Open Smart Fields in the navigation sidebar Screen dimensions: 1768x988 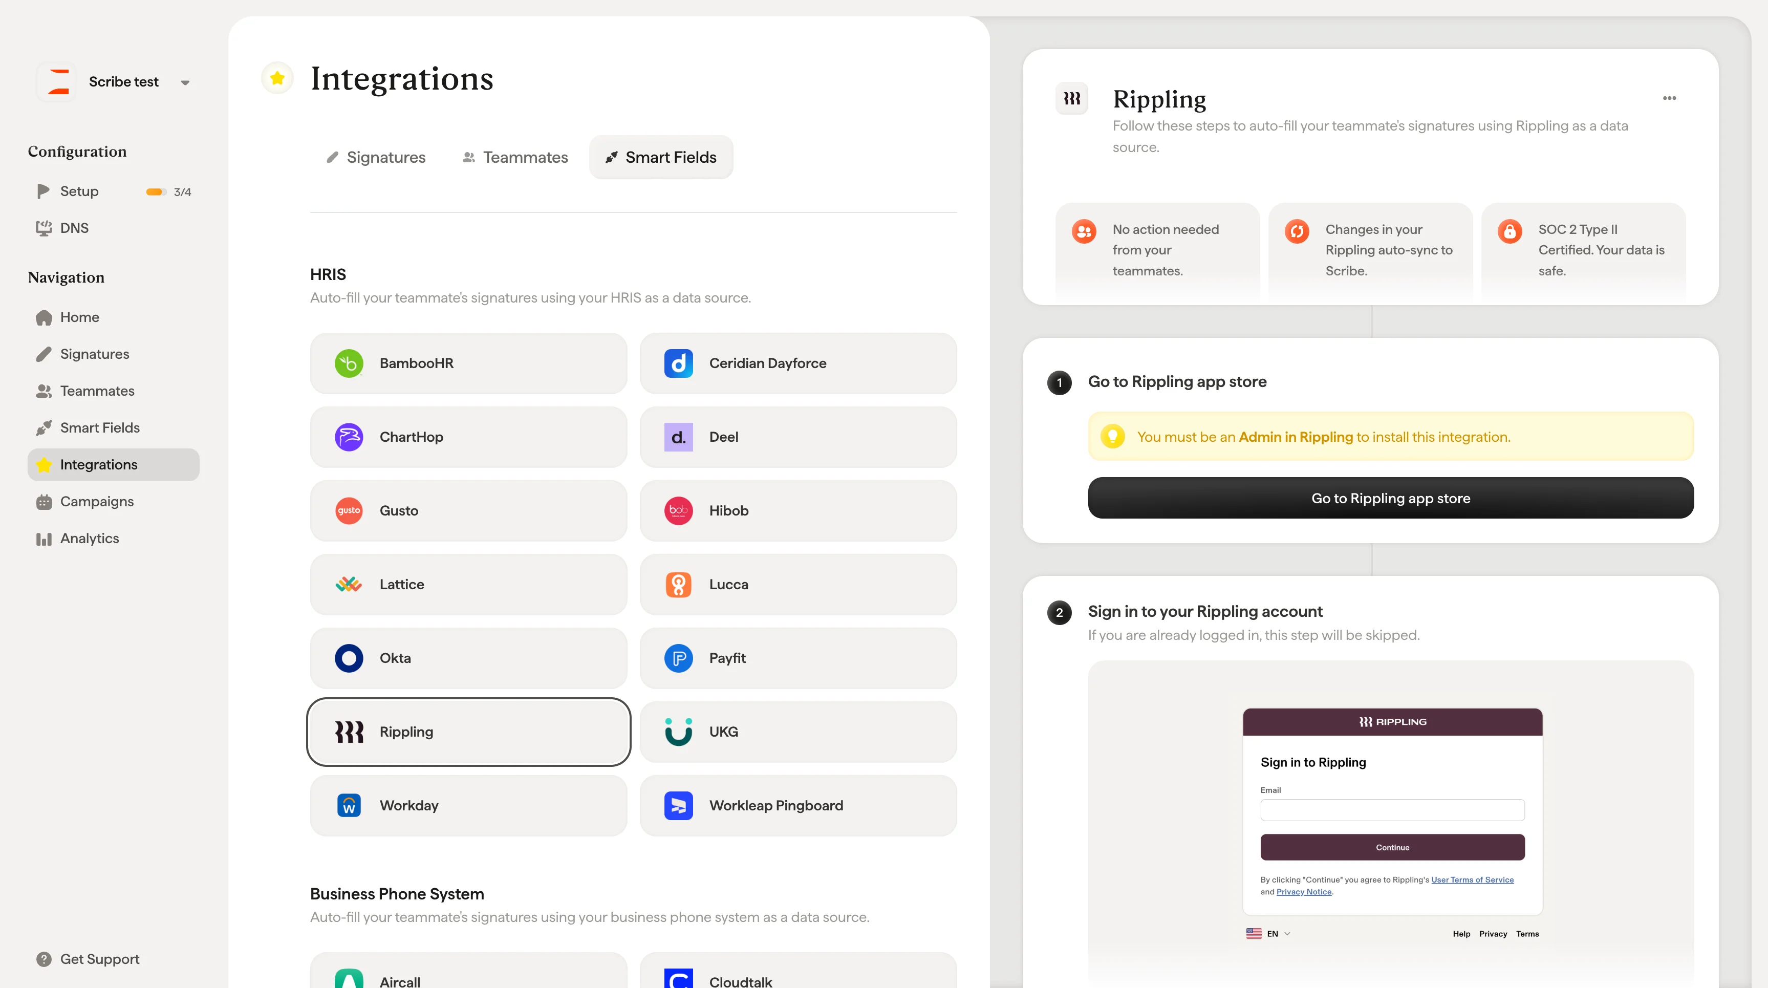pos(113,428)
